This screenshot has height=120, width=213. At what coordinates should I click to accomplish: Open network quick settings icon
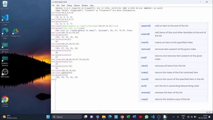(188, 117)
